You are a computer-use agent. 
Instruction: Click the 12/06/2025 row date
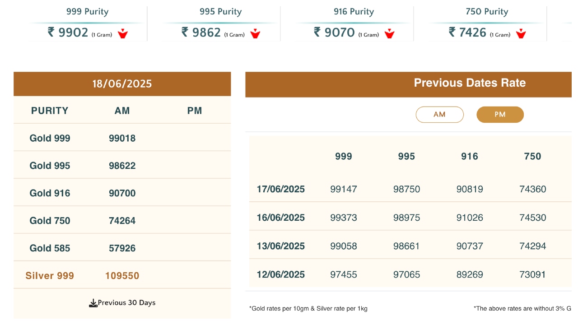click(x=281, y=274)
